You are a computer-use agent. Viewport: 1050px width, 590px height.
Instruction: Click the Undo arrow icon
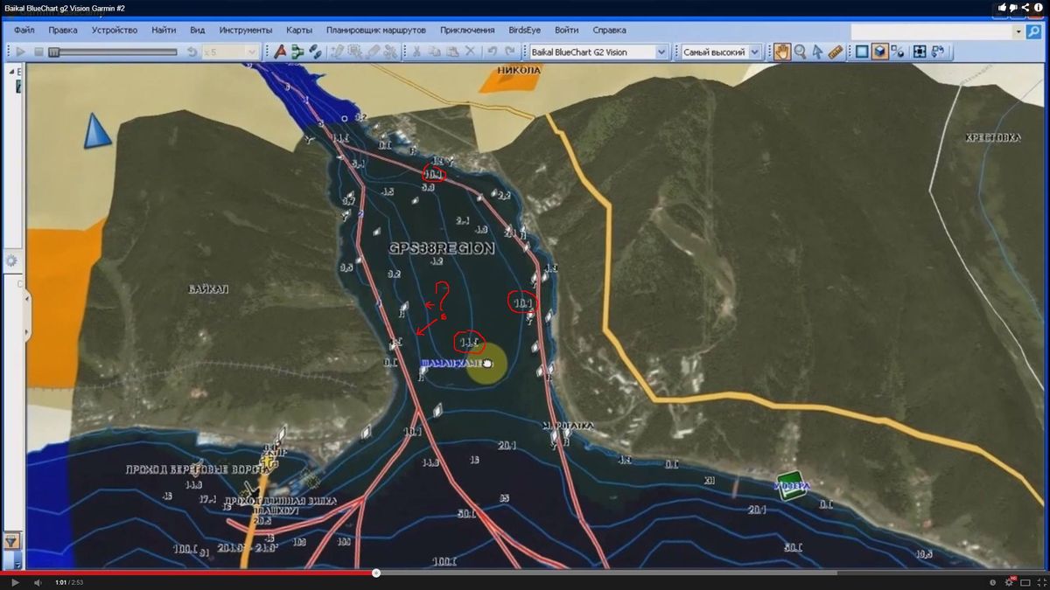click(x=492, y=52)
